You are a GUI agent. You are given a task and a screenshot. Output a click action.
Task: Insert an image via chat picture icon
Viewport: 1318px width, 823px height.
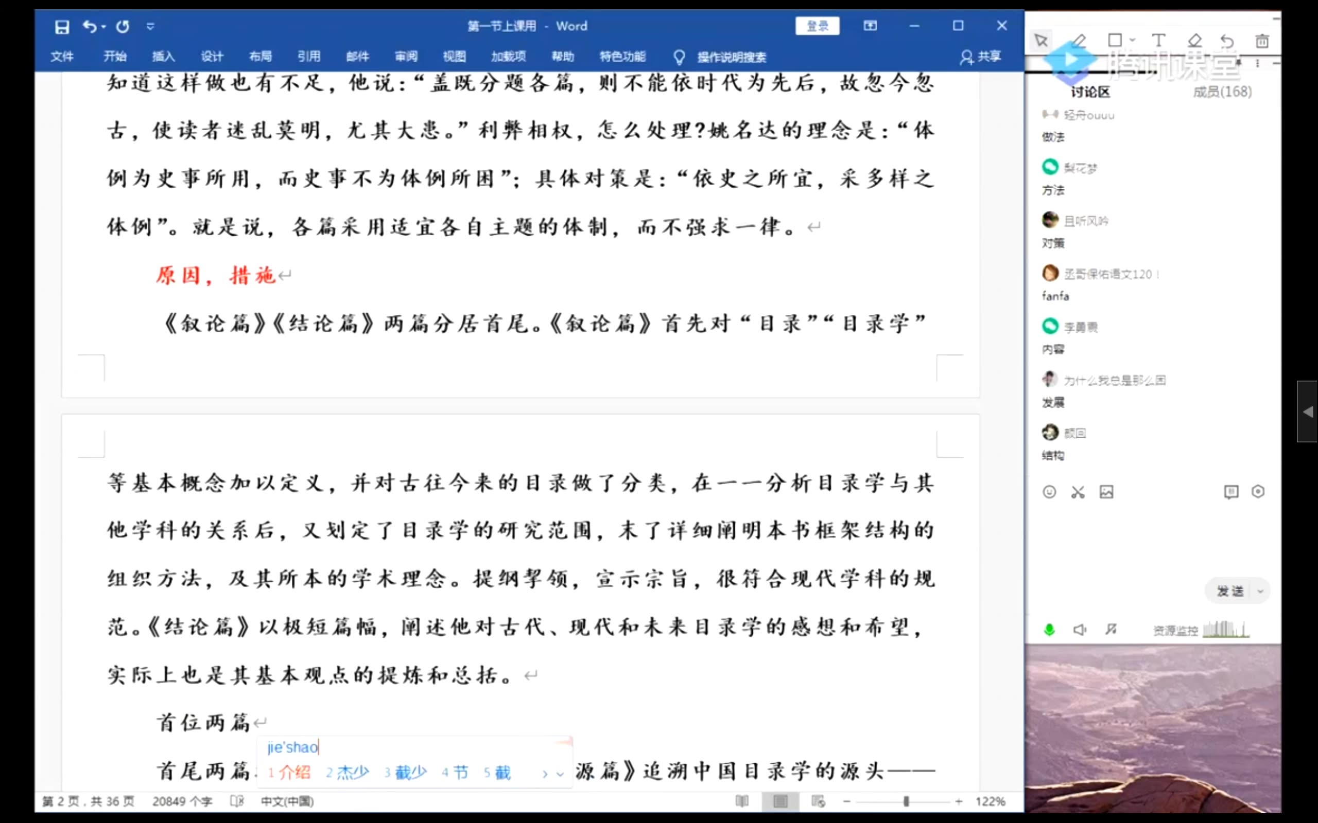tap(1106, 492)
